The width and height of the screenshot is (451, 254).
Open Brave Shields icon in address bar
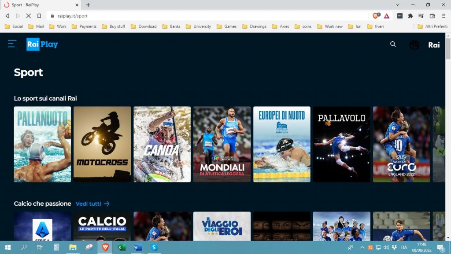pos(376,16)
